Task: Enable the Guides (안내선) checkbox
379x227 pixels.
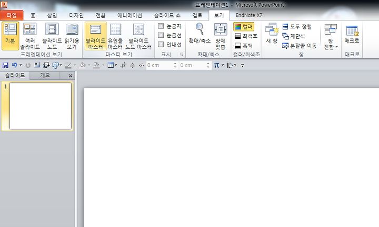Action: click(161, 44)
